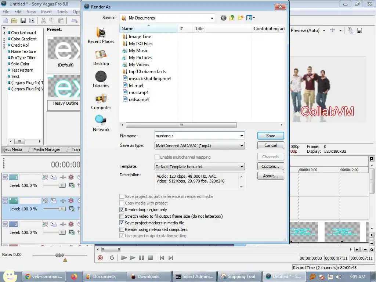Toggle Save project markers in media file
The height and width of the screenshot is (282, 376).
click(122, 223)
